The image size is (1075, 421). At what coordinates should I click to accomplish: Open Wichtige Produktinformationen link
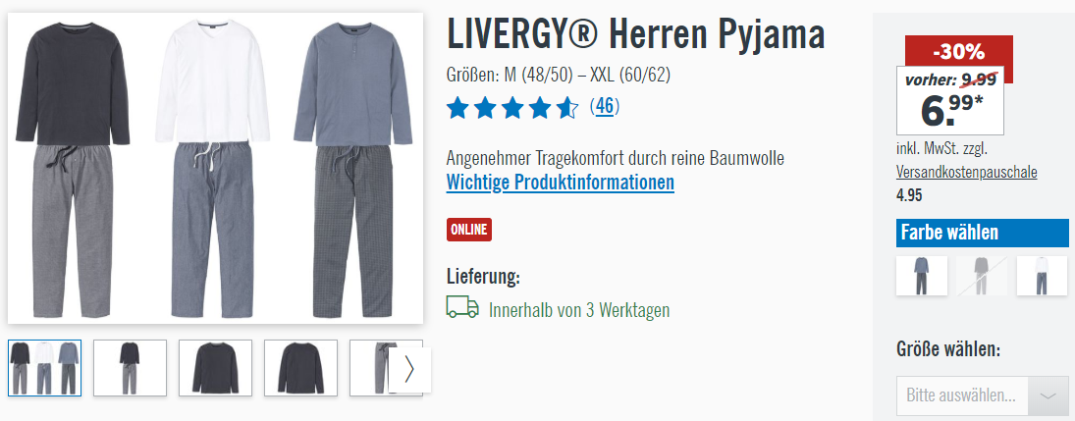click(x=561, y=183)
